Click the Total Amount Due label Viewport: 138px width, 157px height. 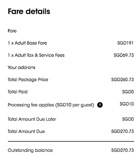26,132
